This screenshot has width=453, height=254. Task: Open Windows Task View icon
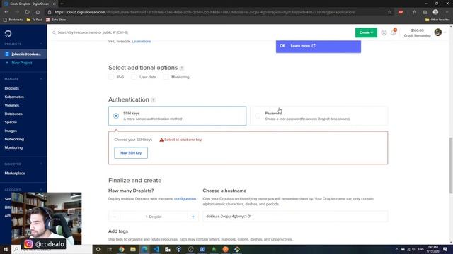(x=110, y=249)
